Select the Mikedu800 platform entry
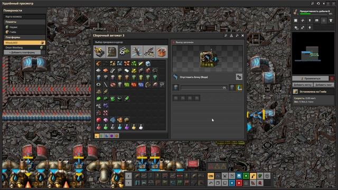 click(25, 43)
